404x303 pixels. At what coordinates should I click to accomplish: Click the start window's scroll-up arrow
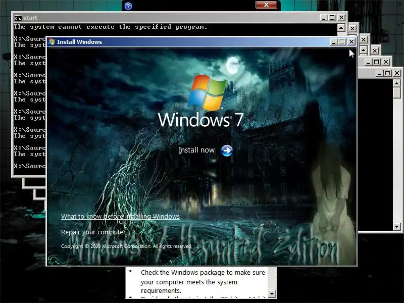click(341, 28)
